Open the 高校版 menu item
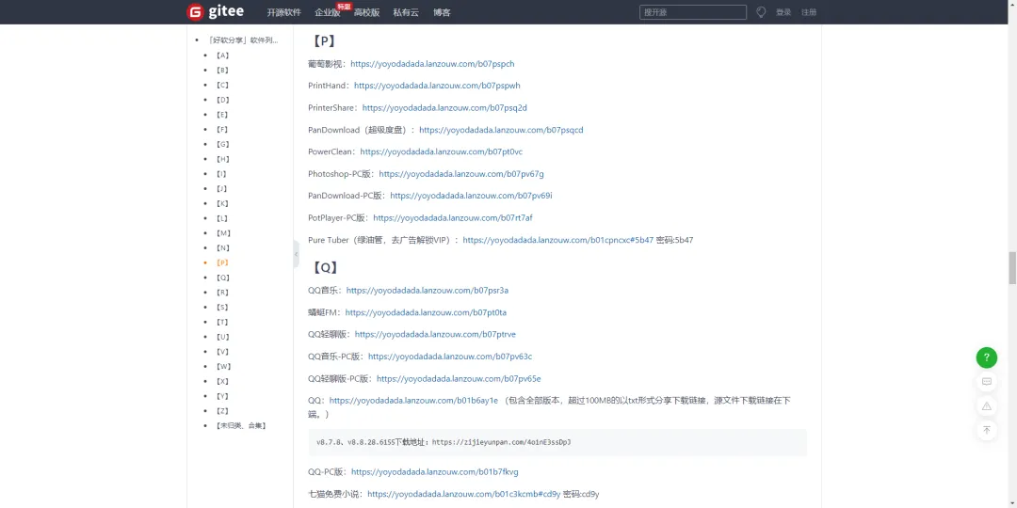The height and width of the screenshot is (508, 1017). click(366, 12)
